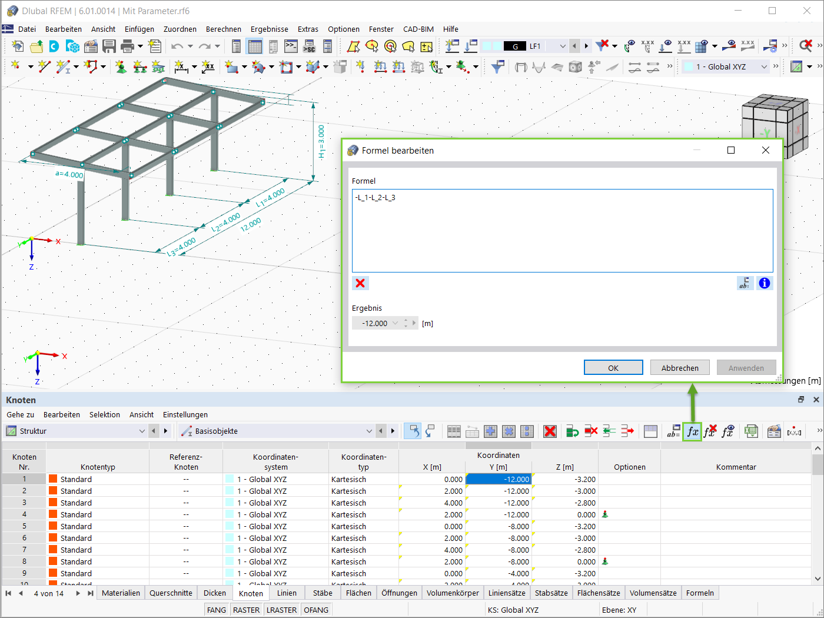Viewport: 824px width, 618px height.
Task: Expand the table toolbar overflow chevron
Action: click(x=819, y=431)
